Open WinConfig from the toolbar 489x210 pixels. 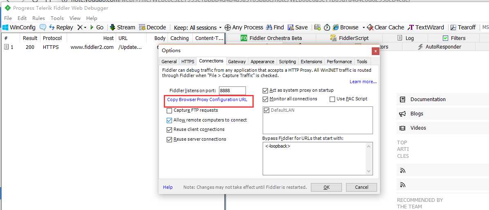pos(19,27)
